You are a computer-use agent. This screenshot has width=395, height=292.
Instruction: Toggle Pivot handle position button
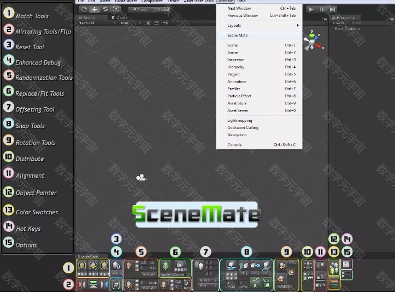[139, 10]
